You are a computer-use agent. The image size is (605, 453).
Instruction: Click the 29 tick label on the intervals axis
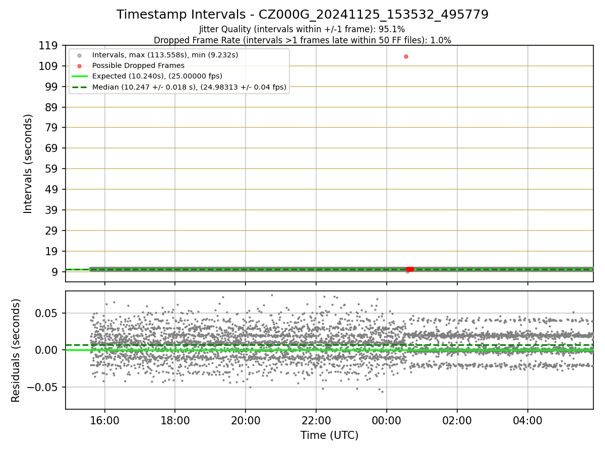[x=53, y=231]
